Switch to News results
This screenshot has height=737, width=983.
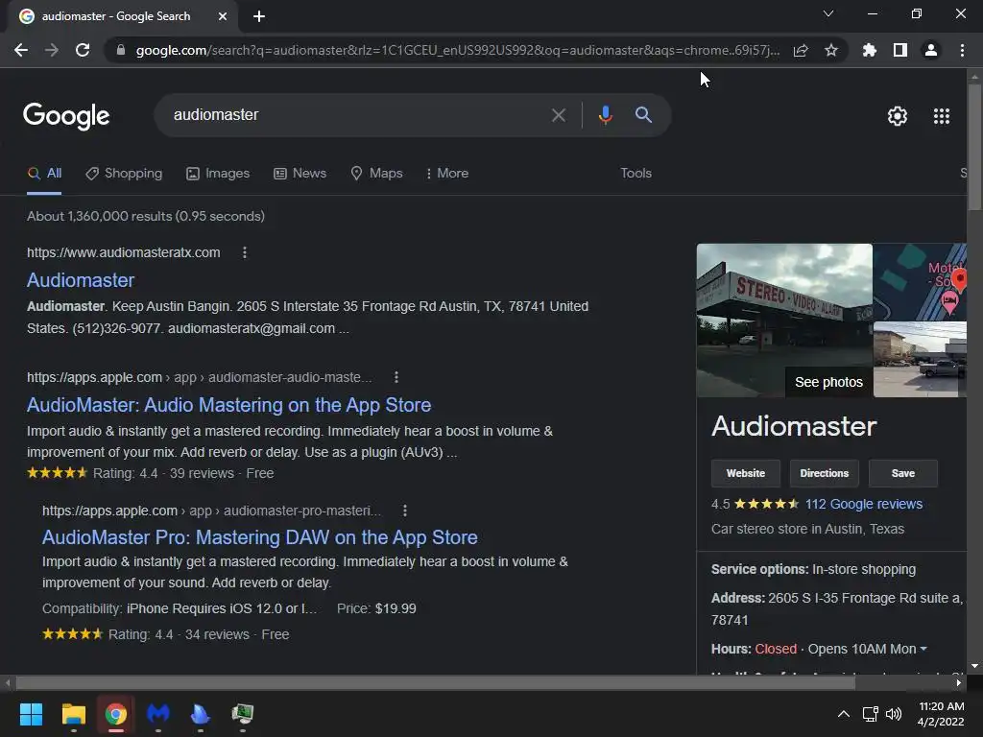point(300,173)
